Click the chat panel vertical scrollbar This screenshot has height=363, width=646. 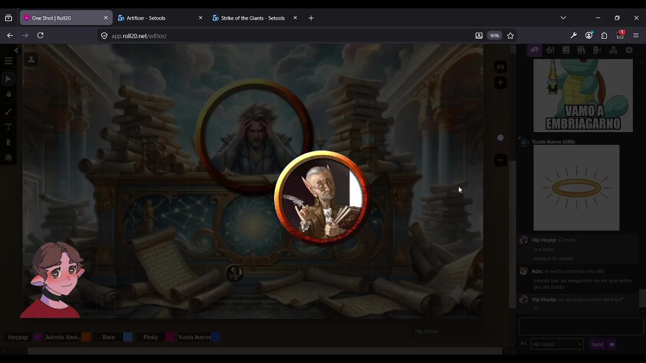pyautogui.click(x=642, y=297)
